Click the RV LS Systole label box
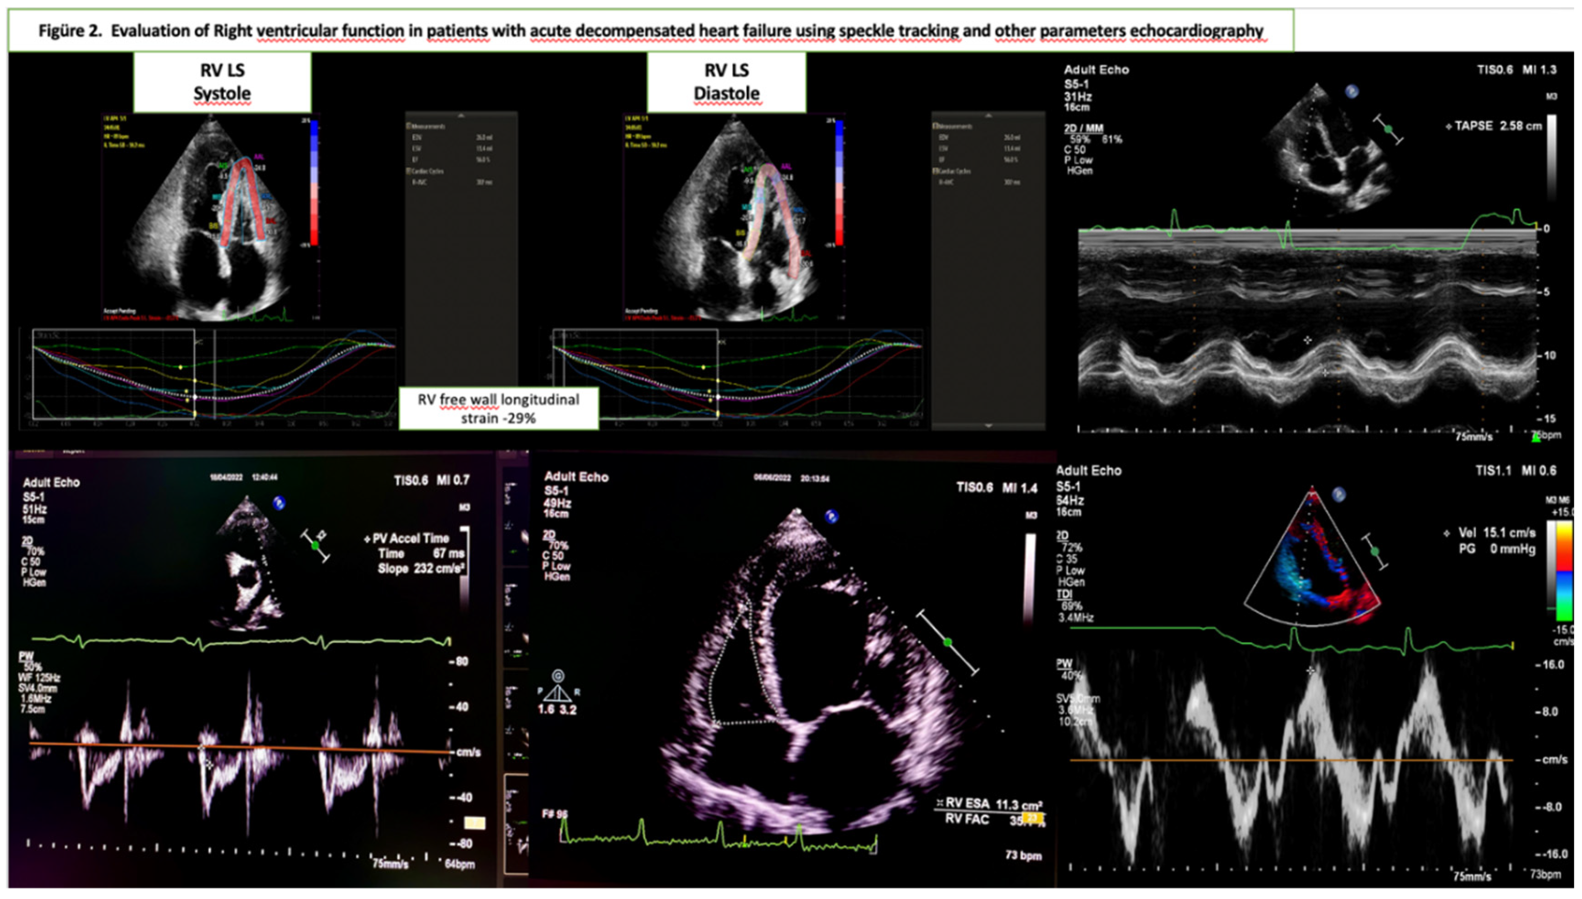 pos(222,82)
